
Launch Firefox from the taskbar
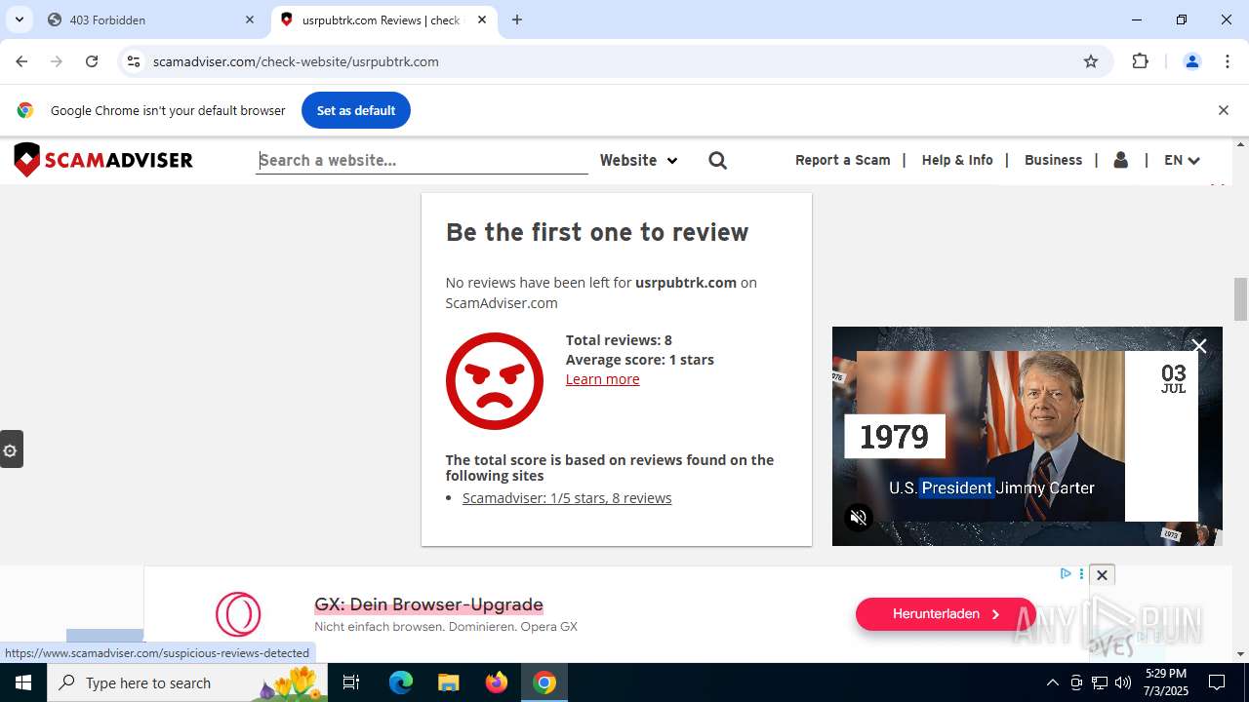coord(497,682)
